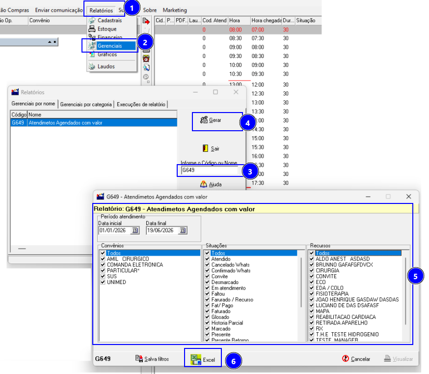Viewport: 429px width, 374px height.
Task: Uncheck AMIL CIRURGICO convênio
Action: pyautogui.click(x=103, y=259)
